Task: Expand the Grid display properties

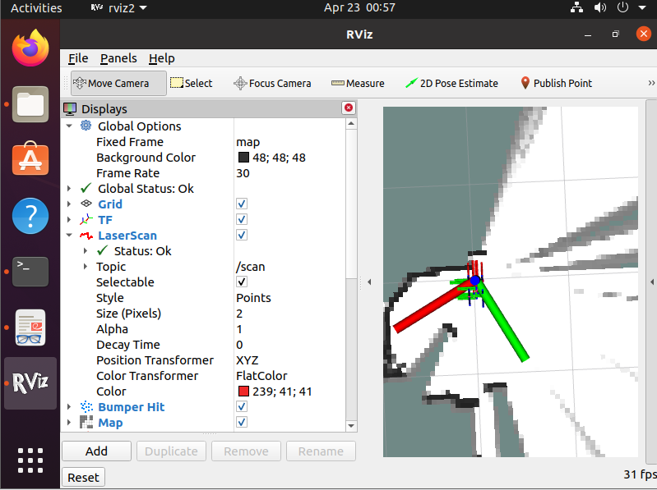Action: (x=69, y=204)
